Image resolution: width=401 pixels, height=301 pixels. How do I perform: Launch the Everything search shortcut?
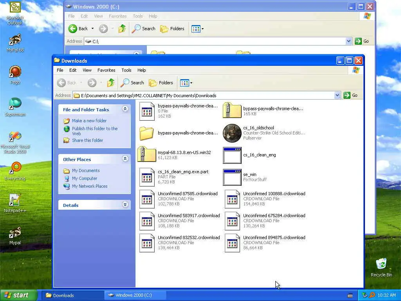tap(15, 171)
